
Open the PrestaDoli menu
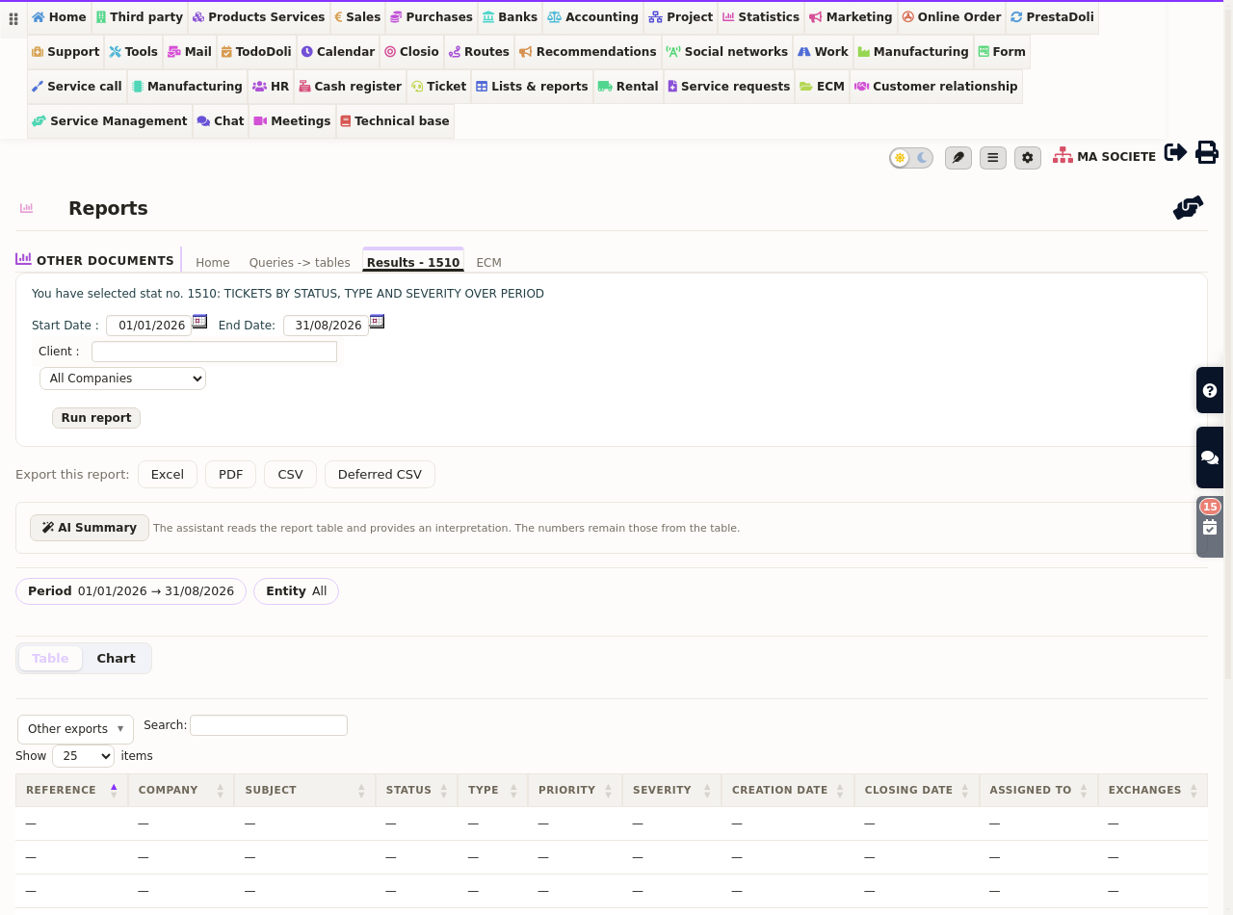tap(1053, 17)
